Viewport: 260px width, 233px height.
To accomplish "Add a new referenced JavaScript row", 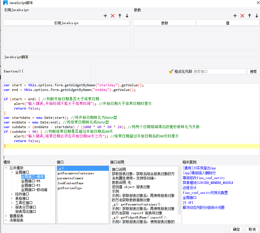I will tap(105, 16).
